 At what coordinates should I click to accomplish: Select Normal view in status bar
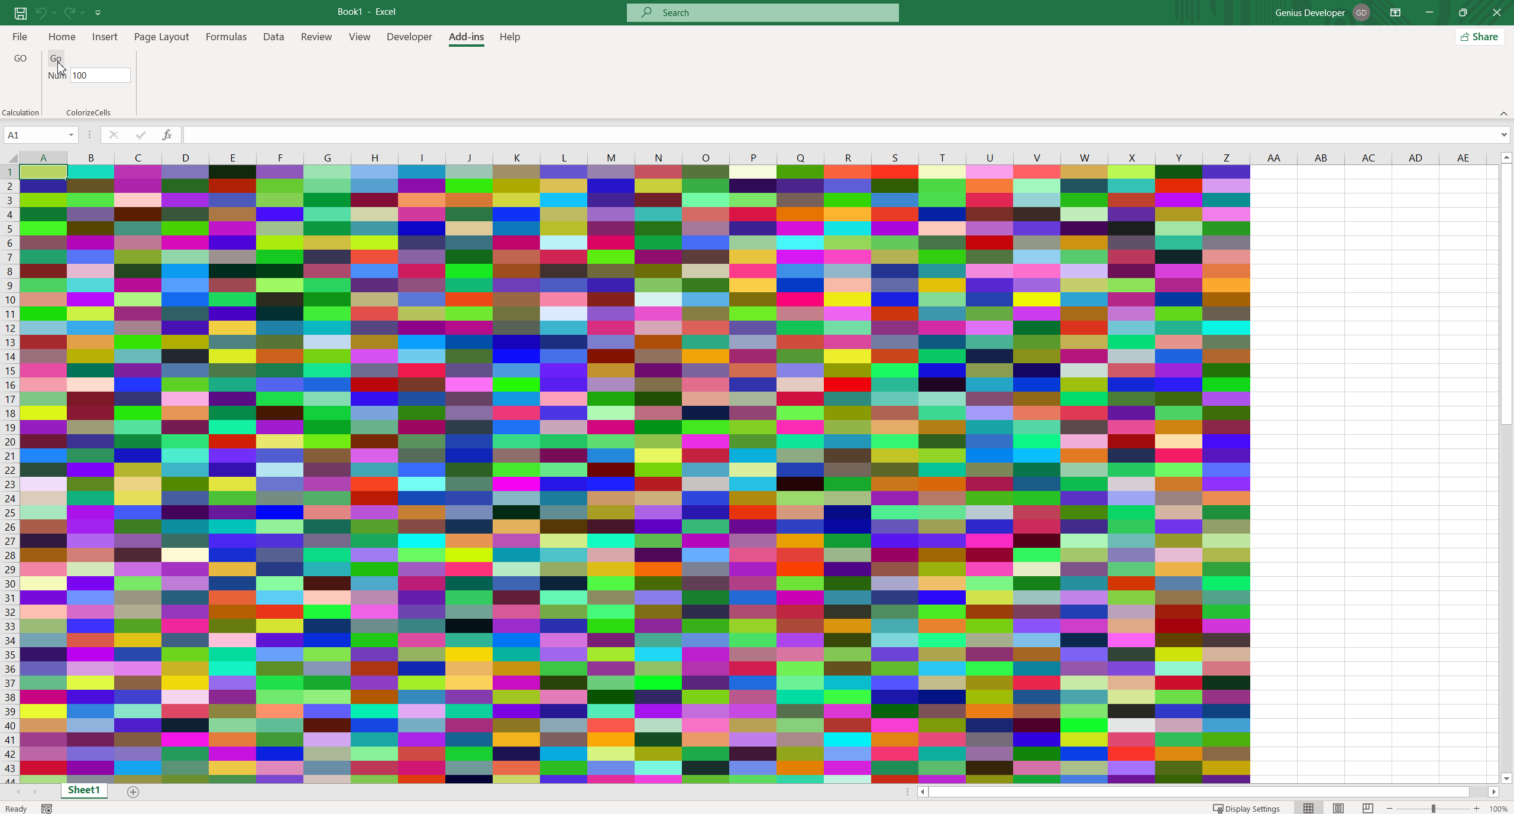1308,808
